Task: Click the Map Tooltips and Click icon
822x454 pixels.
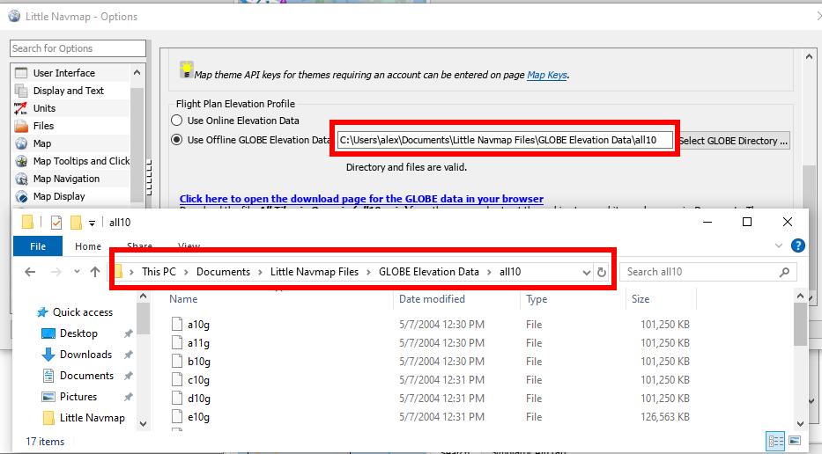Action: [x=21, y=161]
